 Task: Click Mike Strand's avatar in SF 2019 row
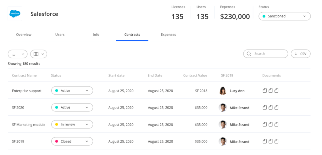pyautogui.click(x=223, y=142)
